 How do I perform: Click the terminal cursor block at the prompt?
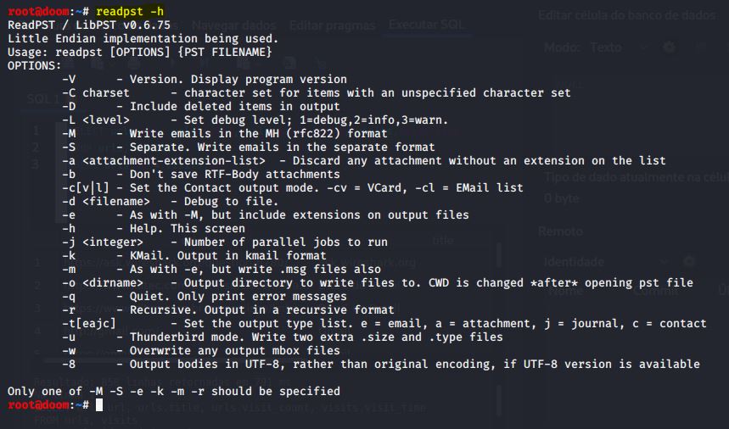(99, 405)
